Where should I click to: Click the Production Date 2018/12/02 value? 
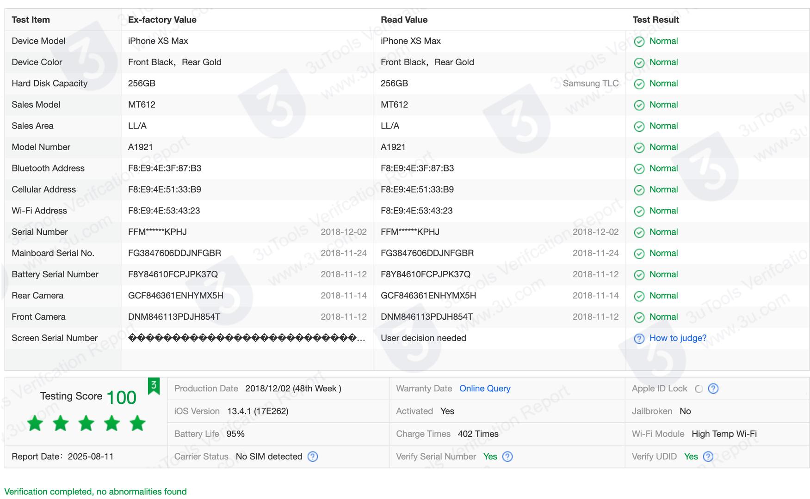(293, 389)
